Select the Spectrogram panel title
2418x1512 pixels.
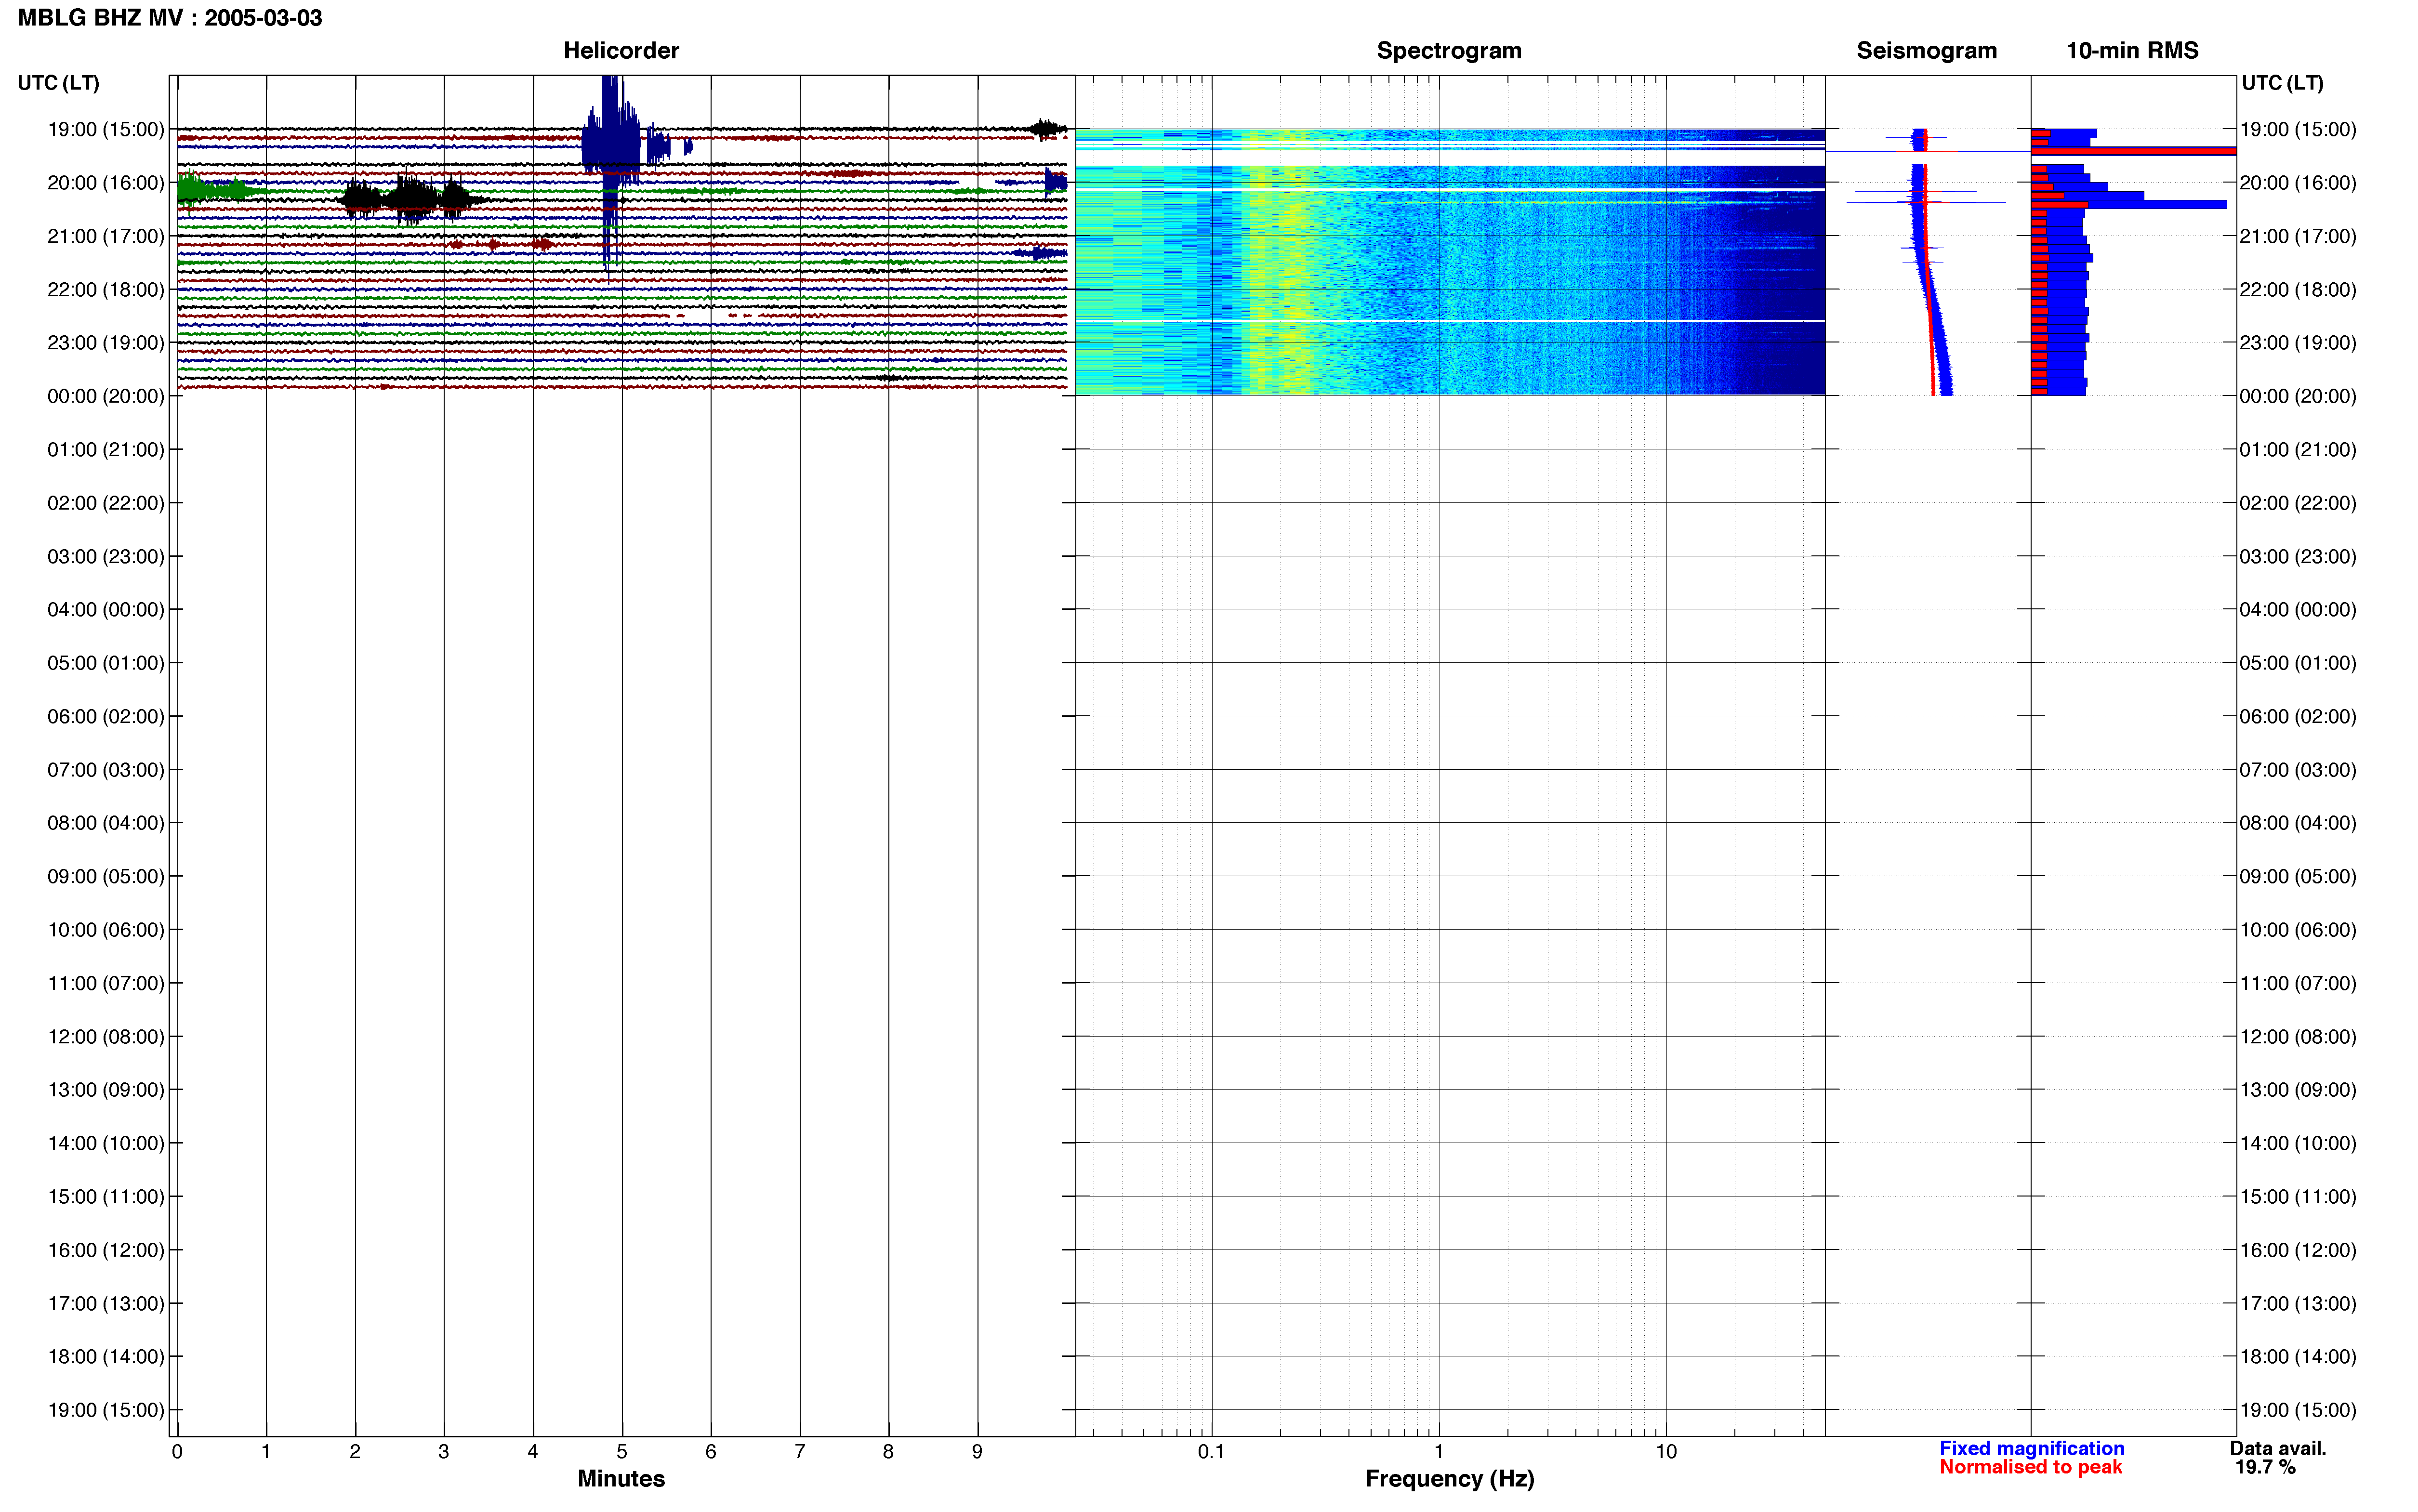click(1449, 50)
